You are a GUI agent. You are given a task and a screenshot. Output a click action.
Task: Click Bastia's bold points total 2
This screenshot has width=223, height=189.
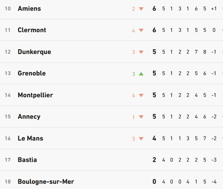point(154,160)
